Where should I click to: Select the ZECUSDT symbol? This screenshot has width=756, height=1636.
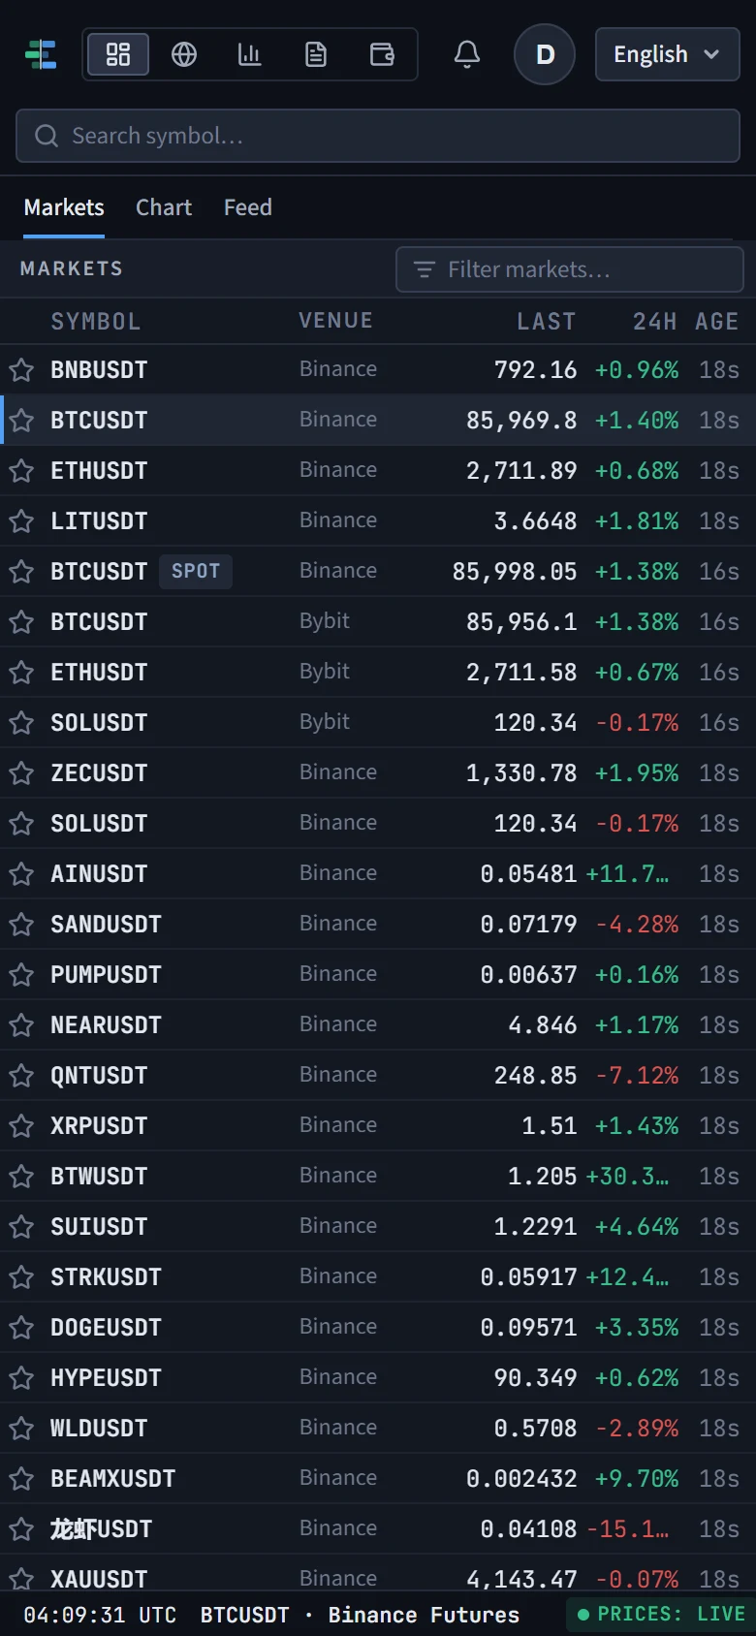click(x=99, y=773)
